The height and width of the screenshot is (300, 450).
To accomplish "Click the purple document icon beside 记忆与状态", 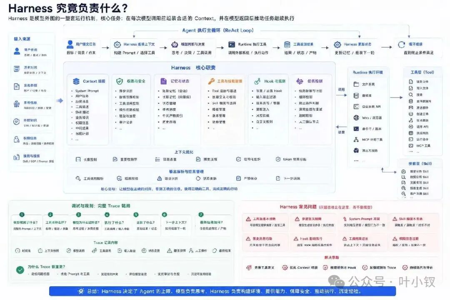I will (x=164, y=81).
